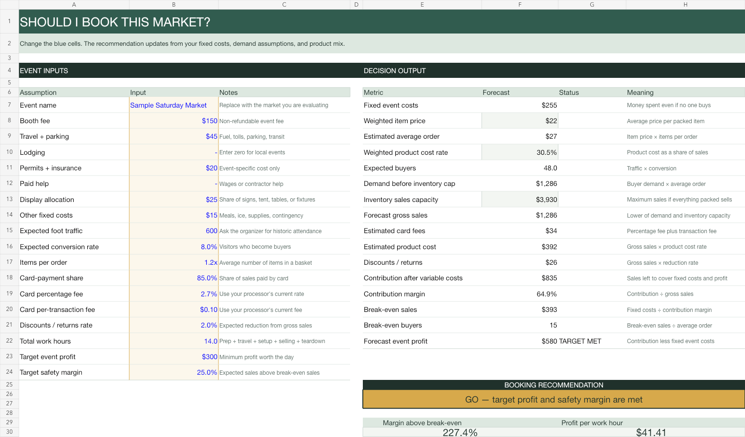Viewport: 745px width, 437px height.
Task: Click the Card percentage fee 2.7% cell
Action: click(174, 294)
